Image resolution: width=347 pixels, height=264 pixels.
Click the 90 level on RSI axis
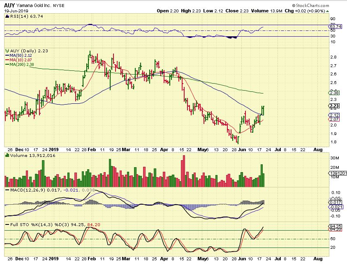(333, 19)
